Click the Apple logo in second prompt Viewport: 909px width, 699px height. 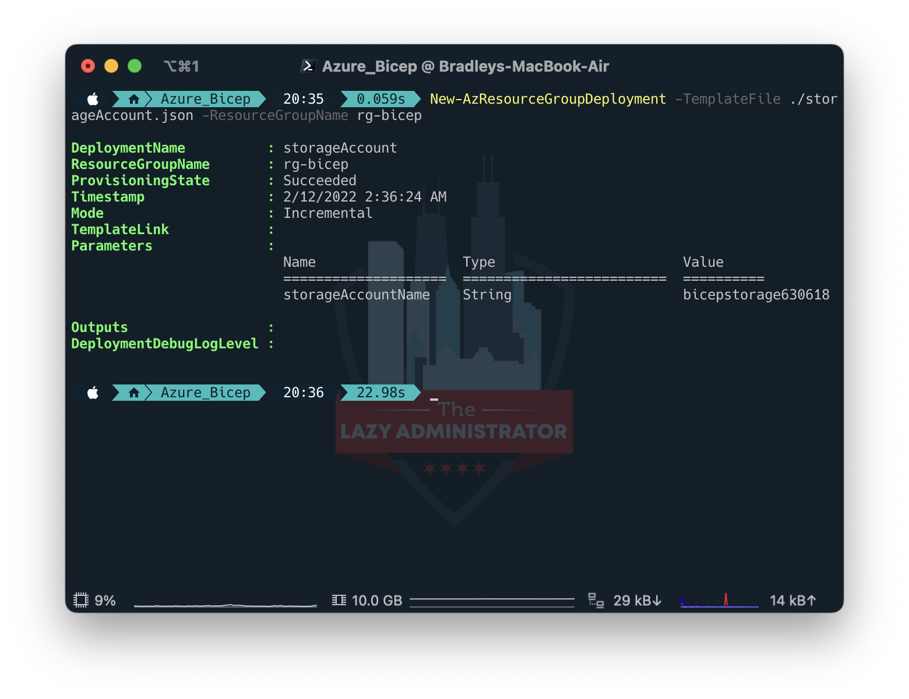93,393
